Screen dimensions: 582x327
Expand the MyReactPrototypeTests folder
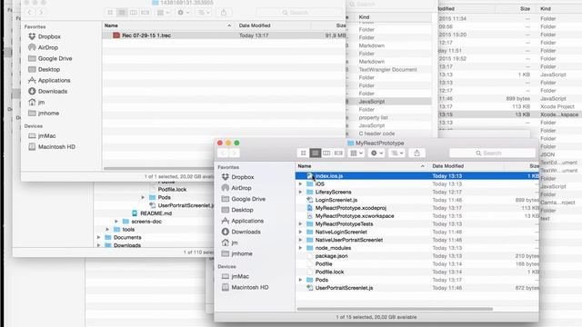click(x=300, y=224)
